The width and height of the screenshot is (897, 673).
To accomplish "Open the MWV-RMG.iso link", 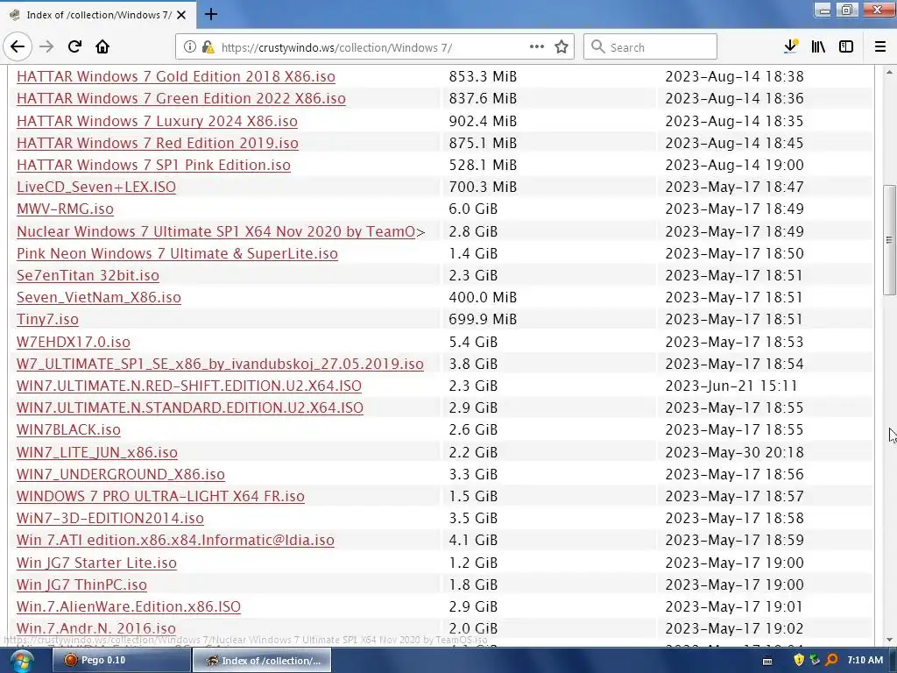I will click(65, 209).
